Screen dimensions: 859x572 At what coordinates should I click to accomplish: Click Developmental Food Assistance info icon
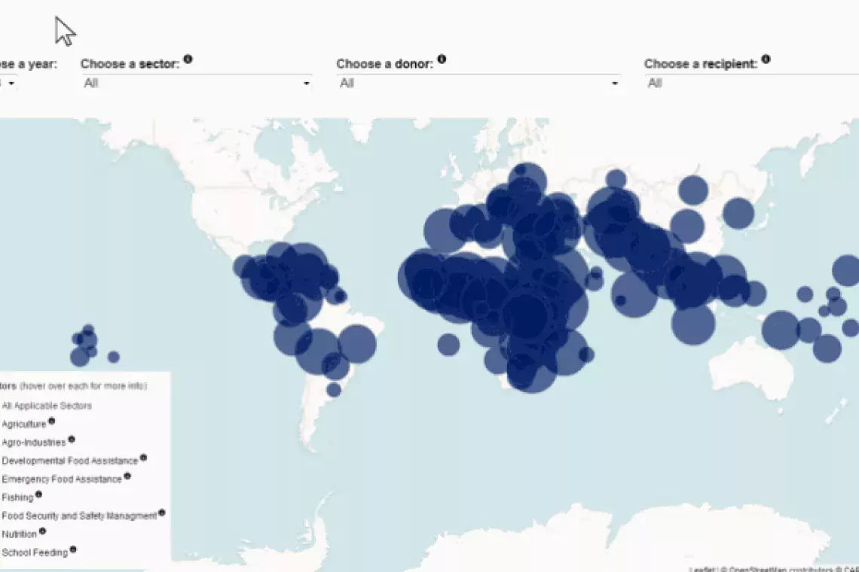pos(143,458)
